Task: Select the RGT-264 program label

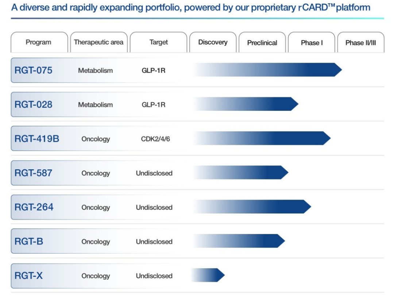Action: (34, 207)
